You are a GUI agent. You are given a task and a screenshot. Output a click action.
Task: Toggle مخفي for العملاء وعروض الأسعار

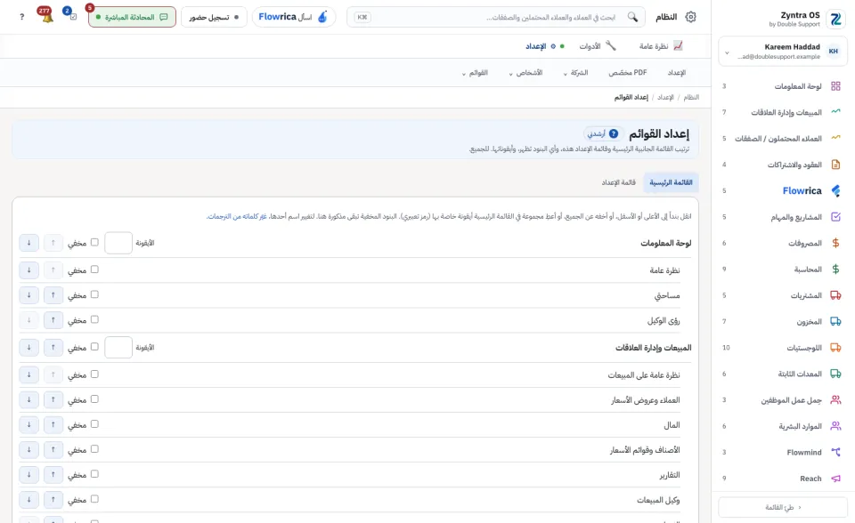pyautogui.click(x=94, y=399)
